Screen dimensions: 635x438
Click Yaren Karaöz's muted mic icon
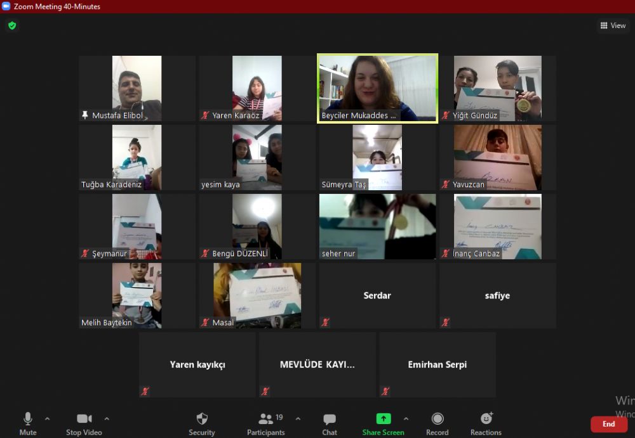point(205,115)
